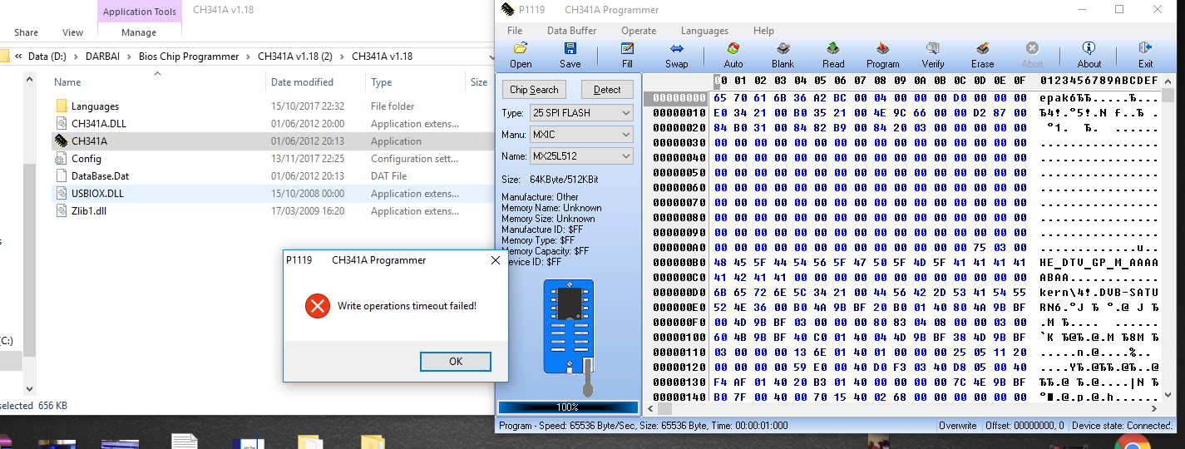Click the Chip Search button
The height and width of the screenshot is (449, 1185).
coord(534,90)
